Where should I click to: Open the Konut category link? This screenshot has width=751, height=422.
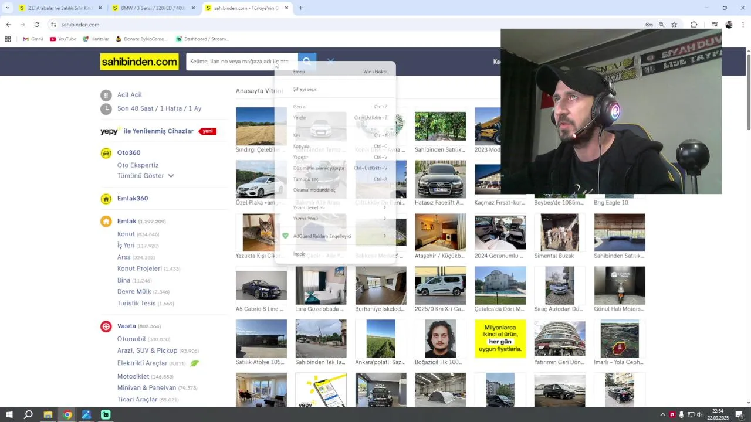coord(126,234)
